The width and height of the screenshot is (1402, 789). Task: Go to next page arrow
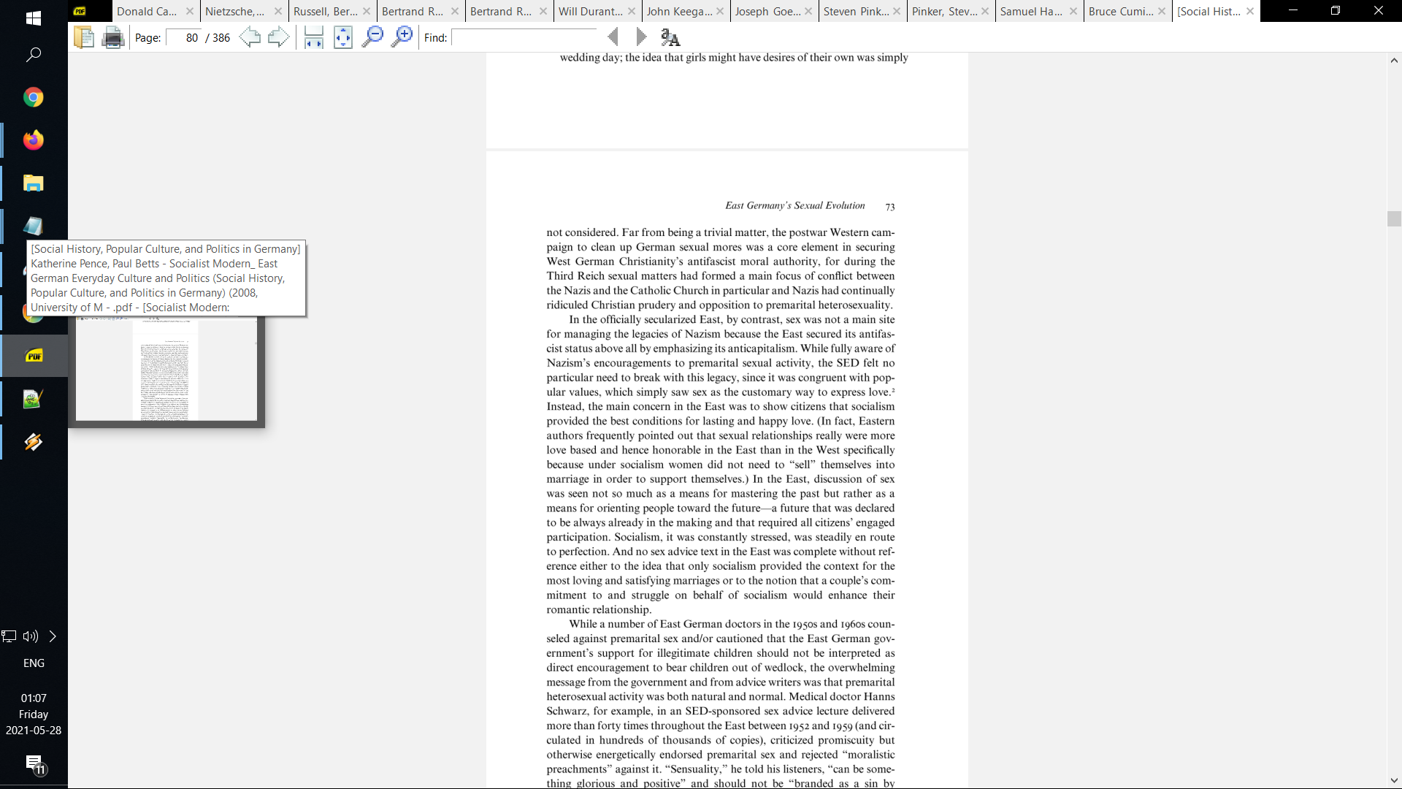click(x=278, y=37)
